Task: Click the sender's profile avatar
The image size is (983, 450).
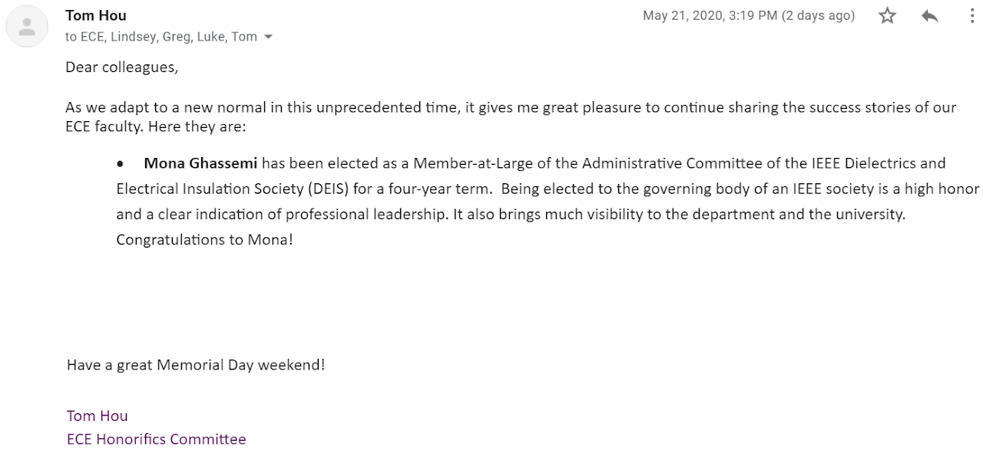Action: click(x=27, y=27)
